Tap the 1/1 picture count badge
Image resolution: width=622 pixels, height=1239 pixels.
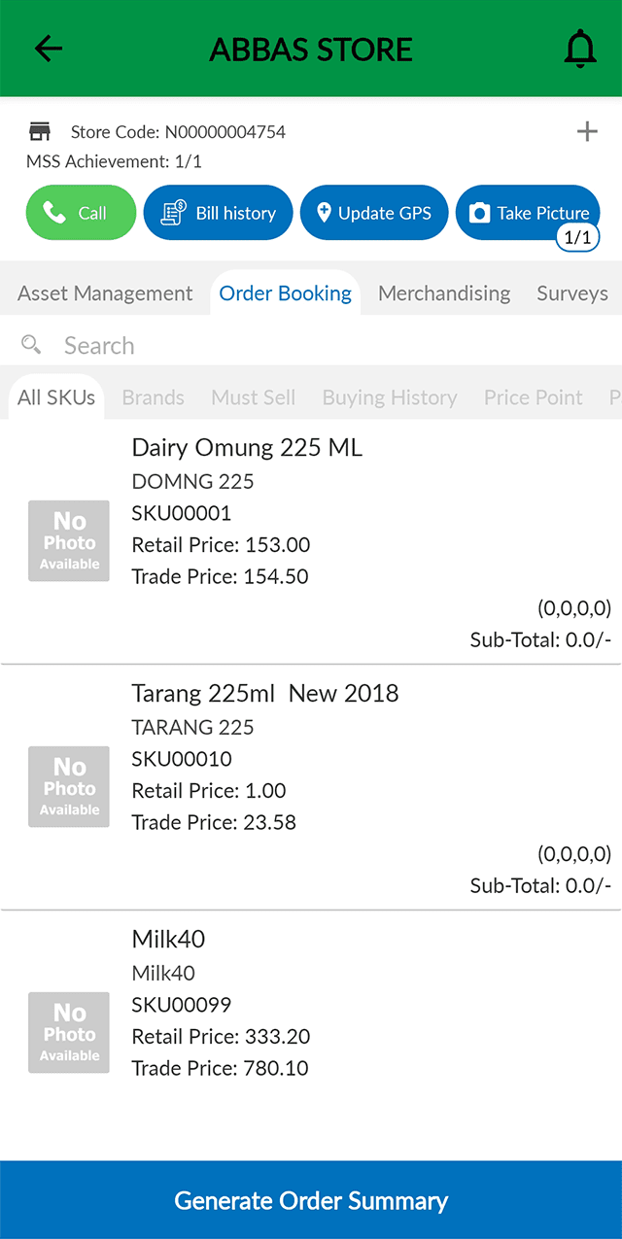(577, 237)
